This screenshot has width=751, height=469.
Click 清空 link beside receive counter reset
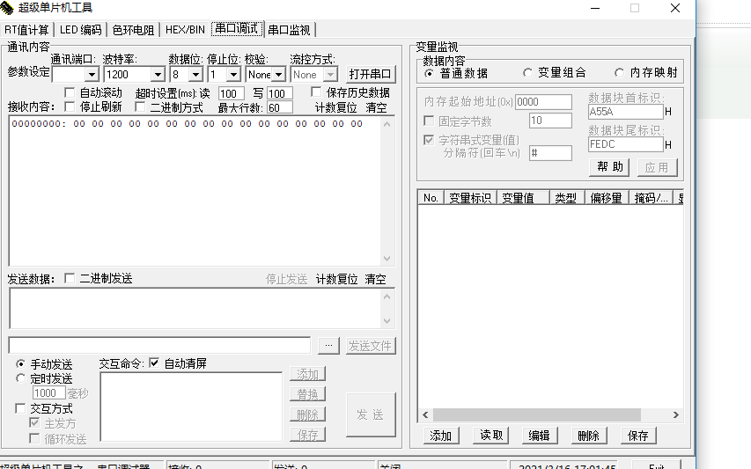[376, 107]
